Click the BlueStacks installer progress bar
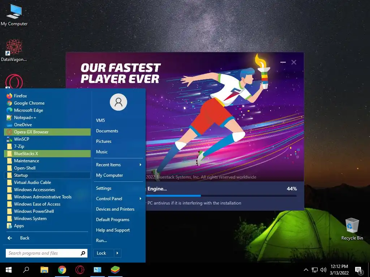 click(221, 196)
